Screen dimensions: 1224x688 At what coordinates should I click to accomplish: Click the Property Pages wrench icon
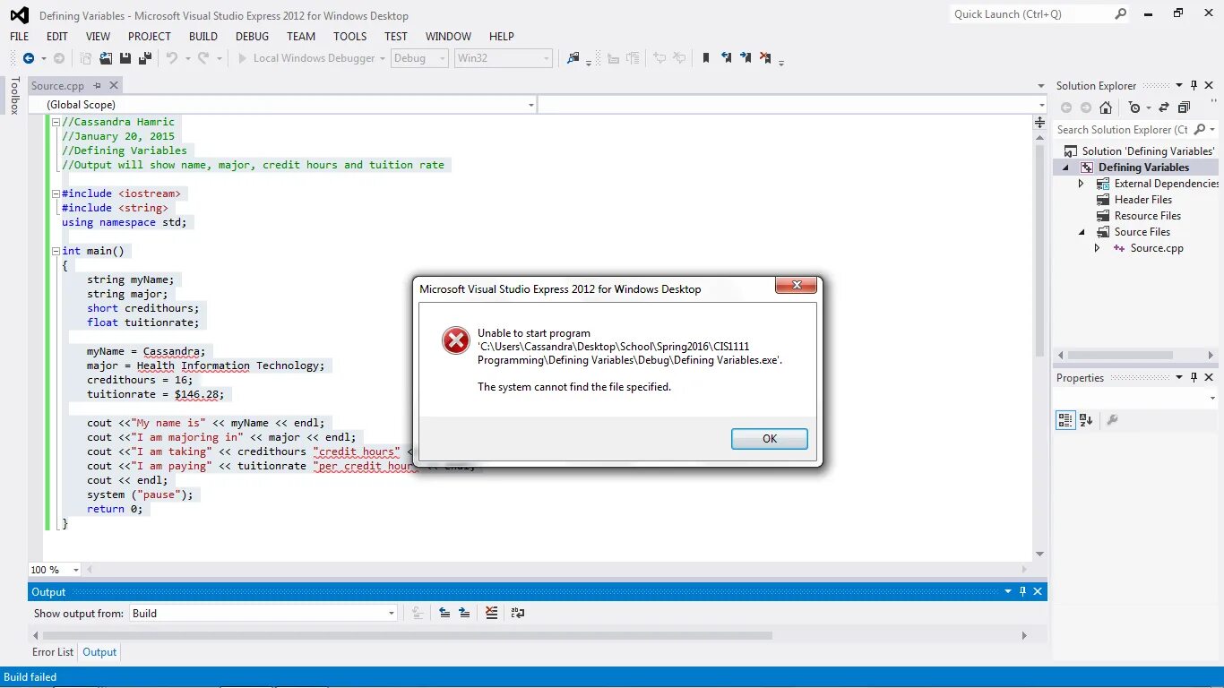pyautogui.click(x=1112, y=420)
